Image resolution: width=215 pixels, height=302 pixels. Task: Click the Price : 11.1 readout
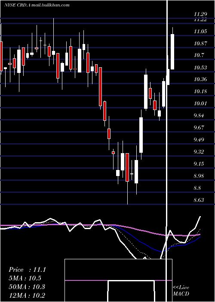coord(27,270)
